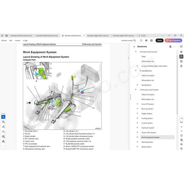Expand the Urea SCR System bookmark

[x=137, y=104]
